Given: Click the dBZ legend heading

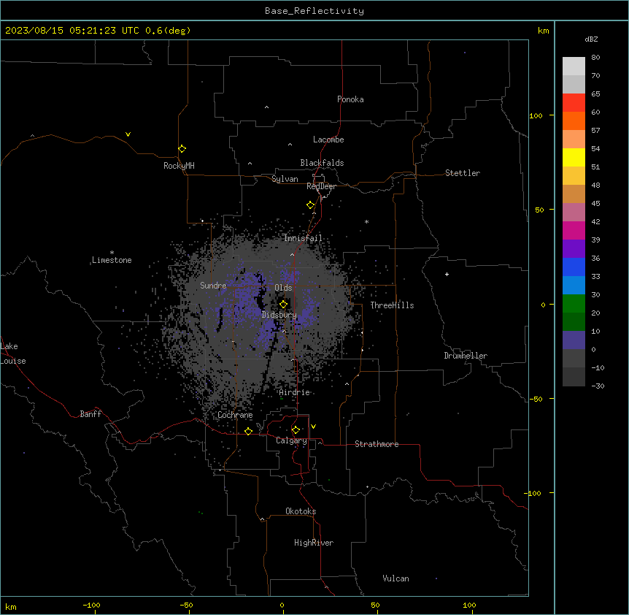Looking at the screenshot, I should click(x=591, y=39).
